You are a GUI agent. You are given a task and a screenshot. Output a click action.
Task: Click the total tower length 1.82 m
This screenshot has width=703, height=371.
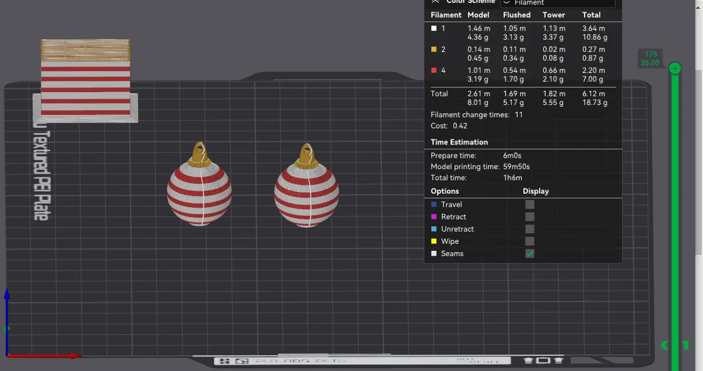pos(554,94)
